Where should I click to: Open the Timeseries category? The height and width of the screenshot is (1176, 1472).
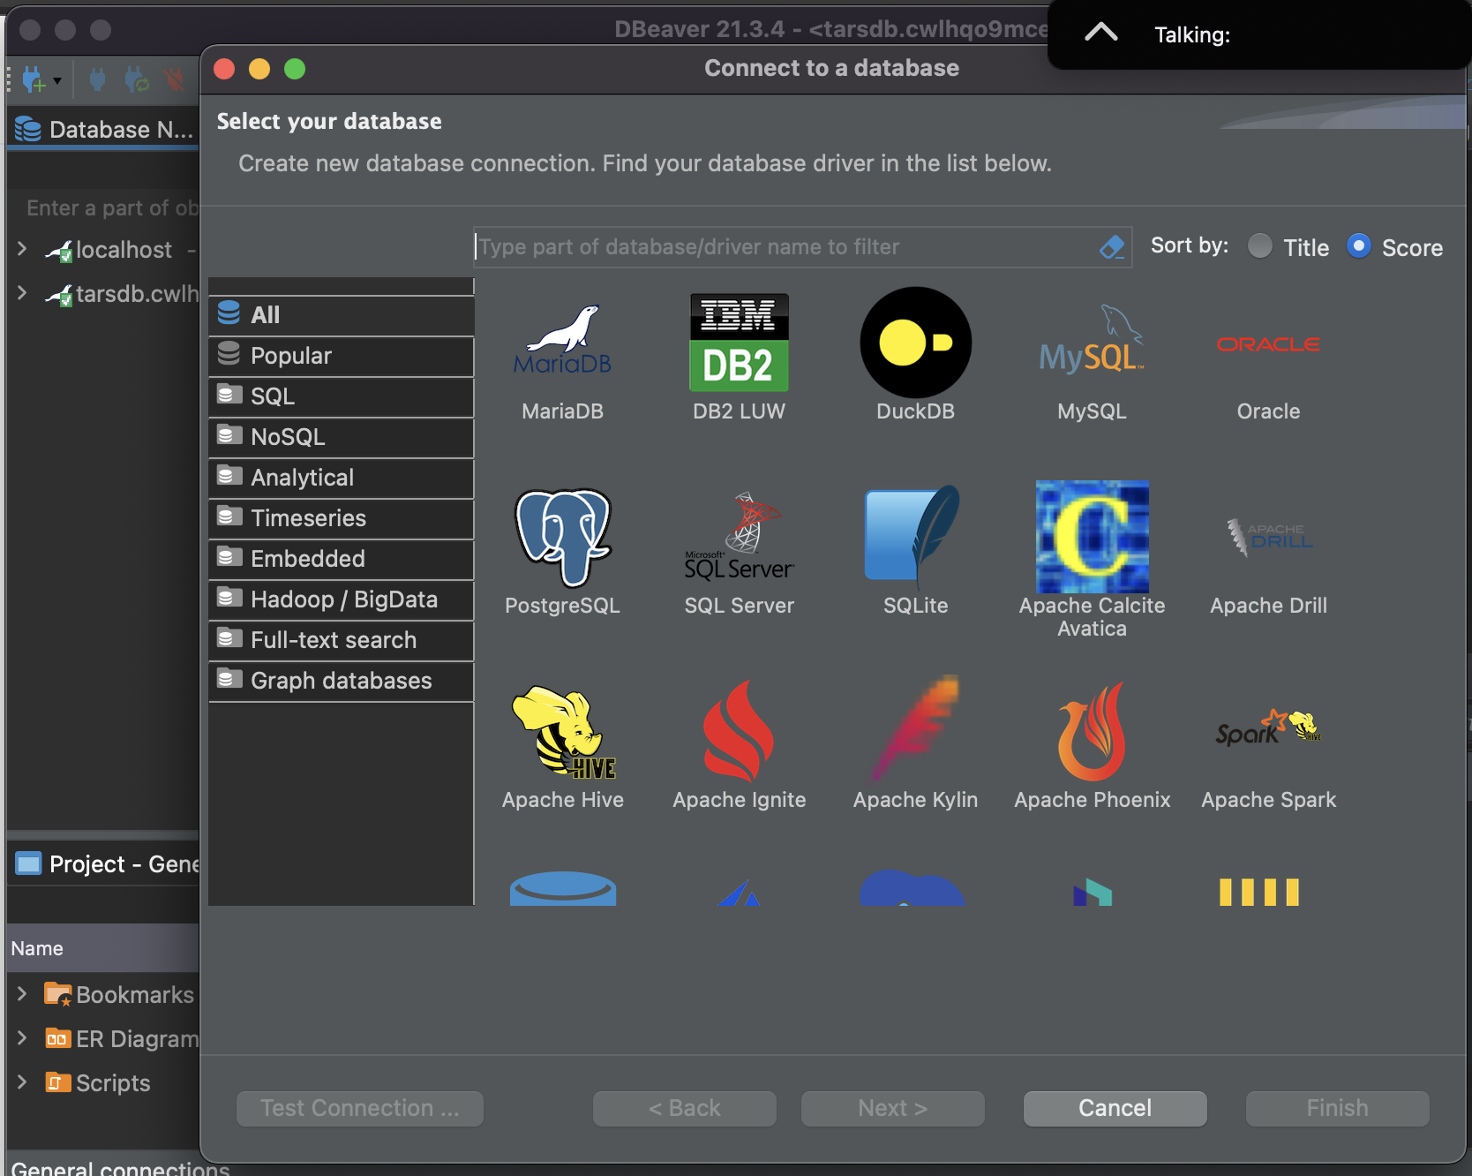342,518
